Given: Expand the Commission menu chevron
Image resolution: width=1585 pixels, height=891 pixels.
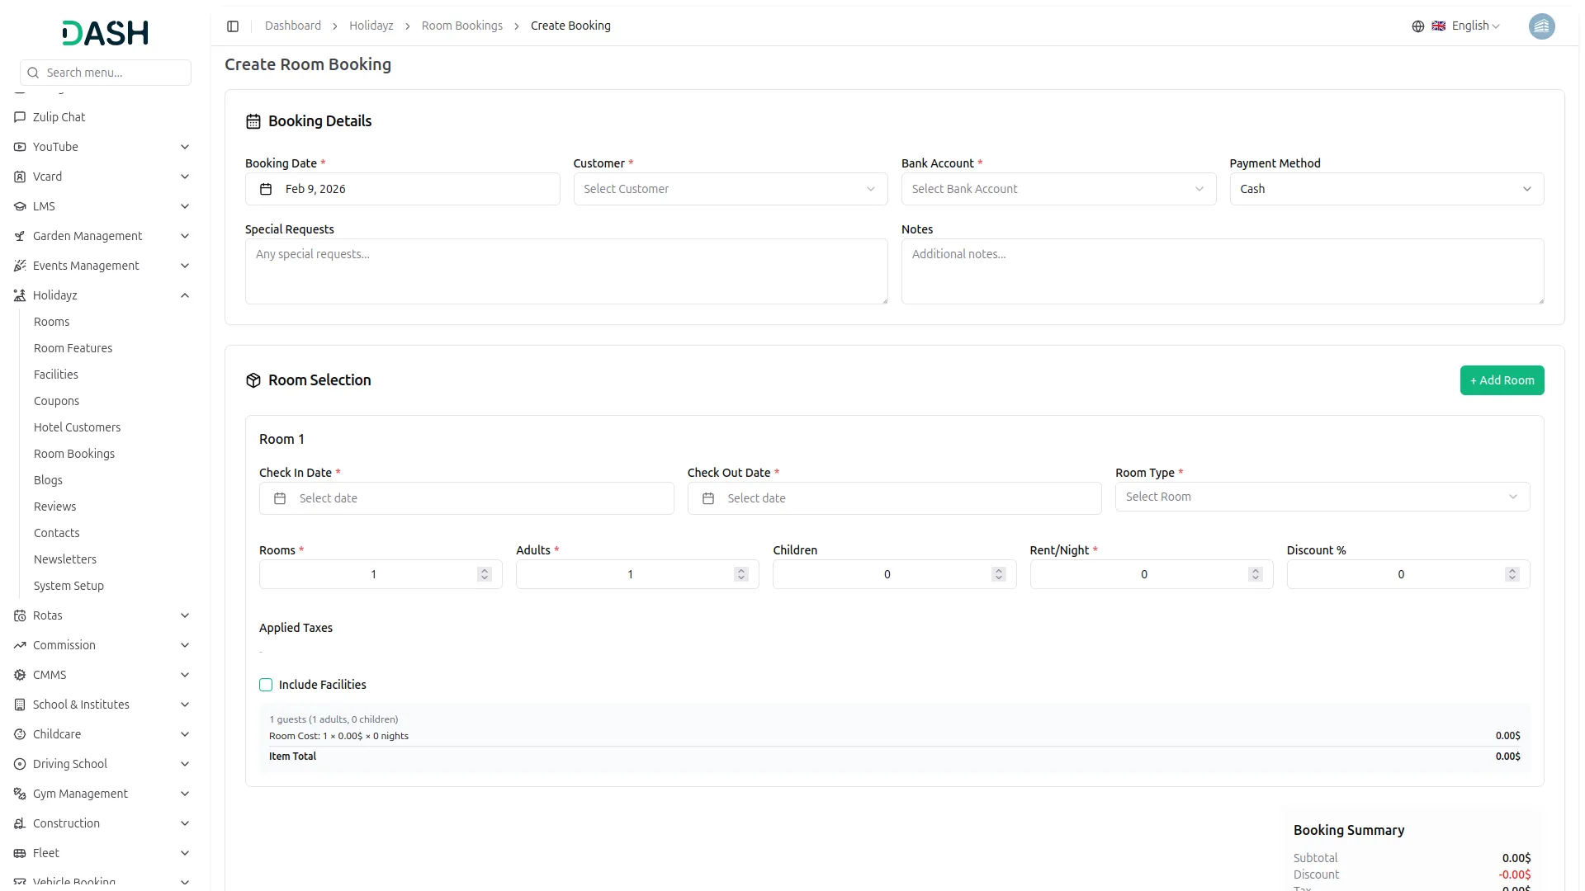Looking at the screenshot, I should click(x=185, y=645).
